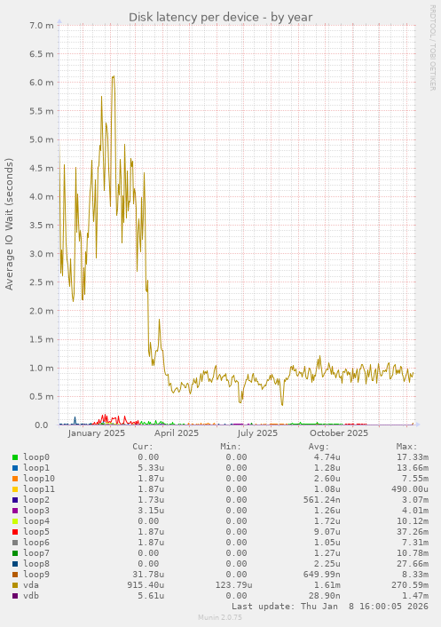Click the '7.0 m' y-axis tick label
Viewport: 441px width, 627px height.
[x=41, y=25]
